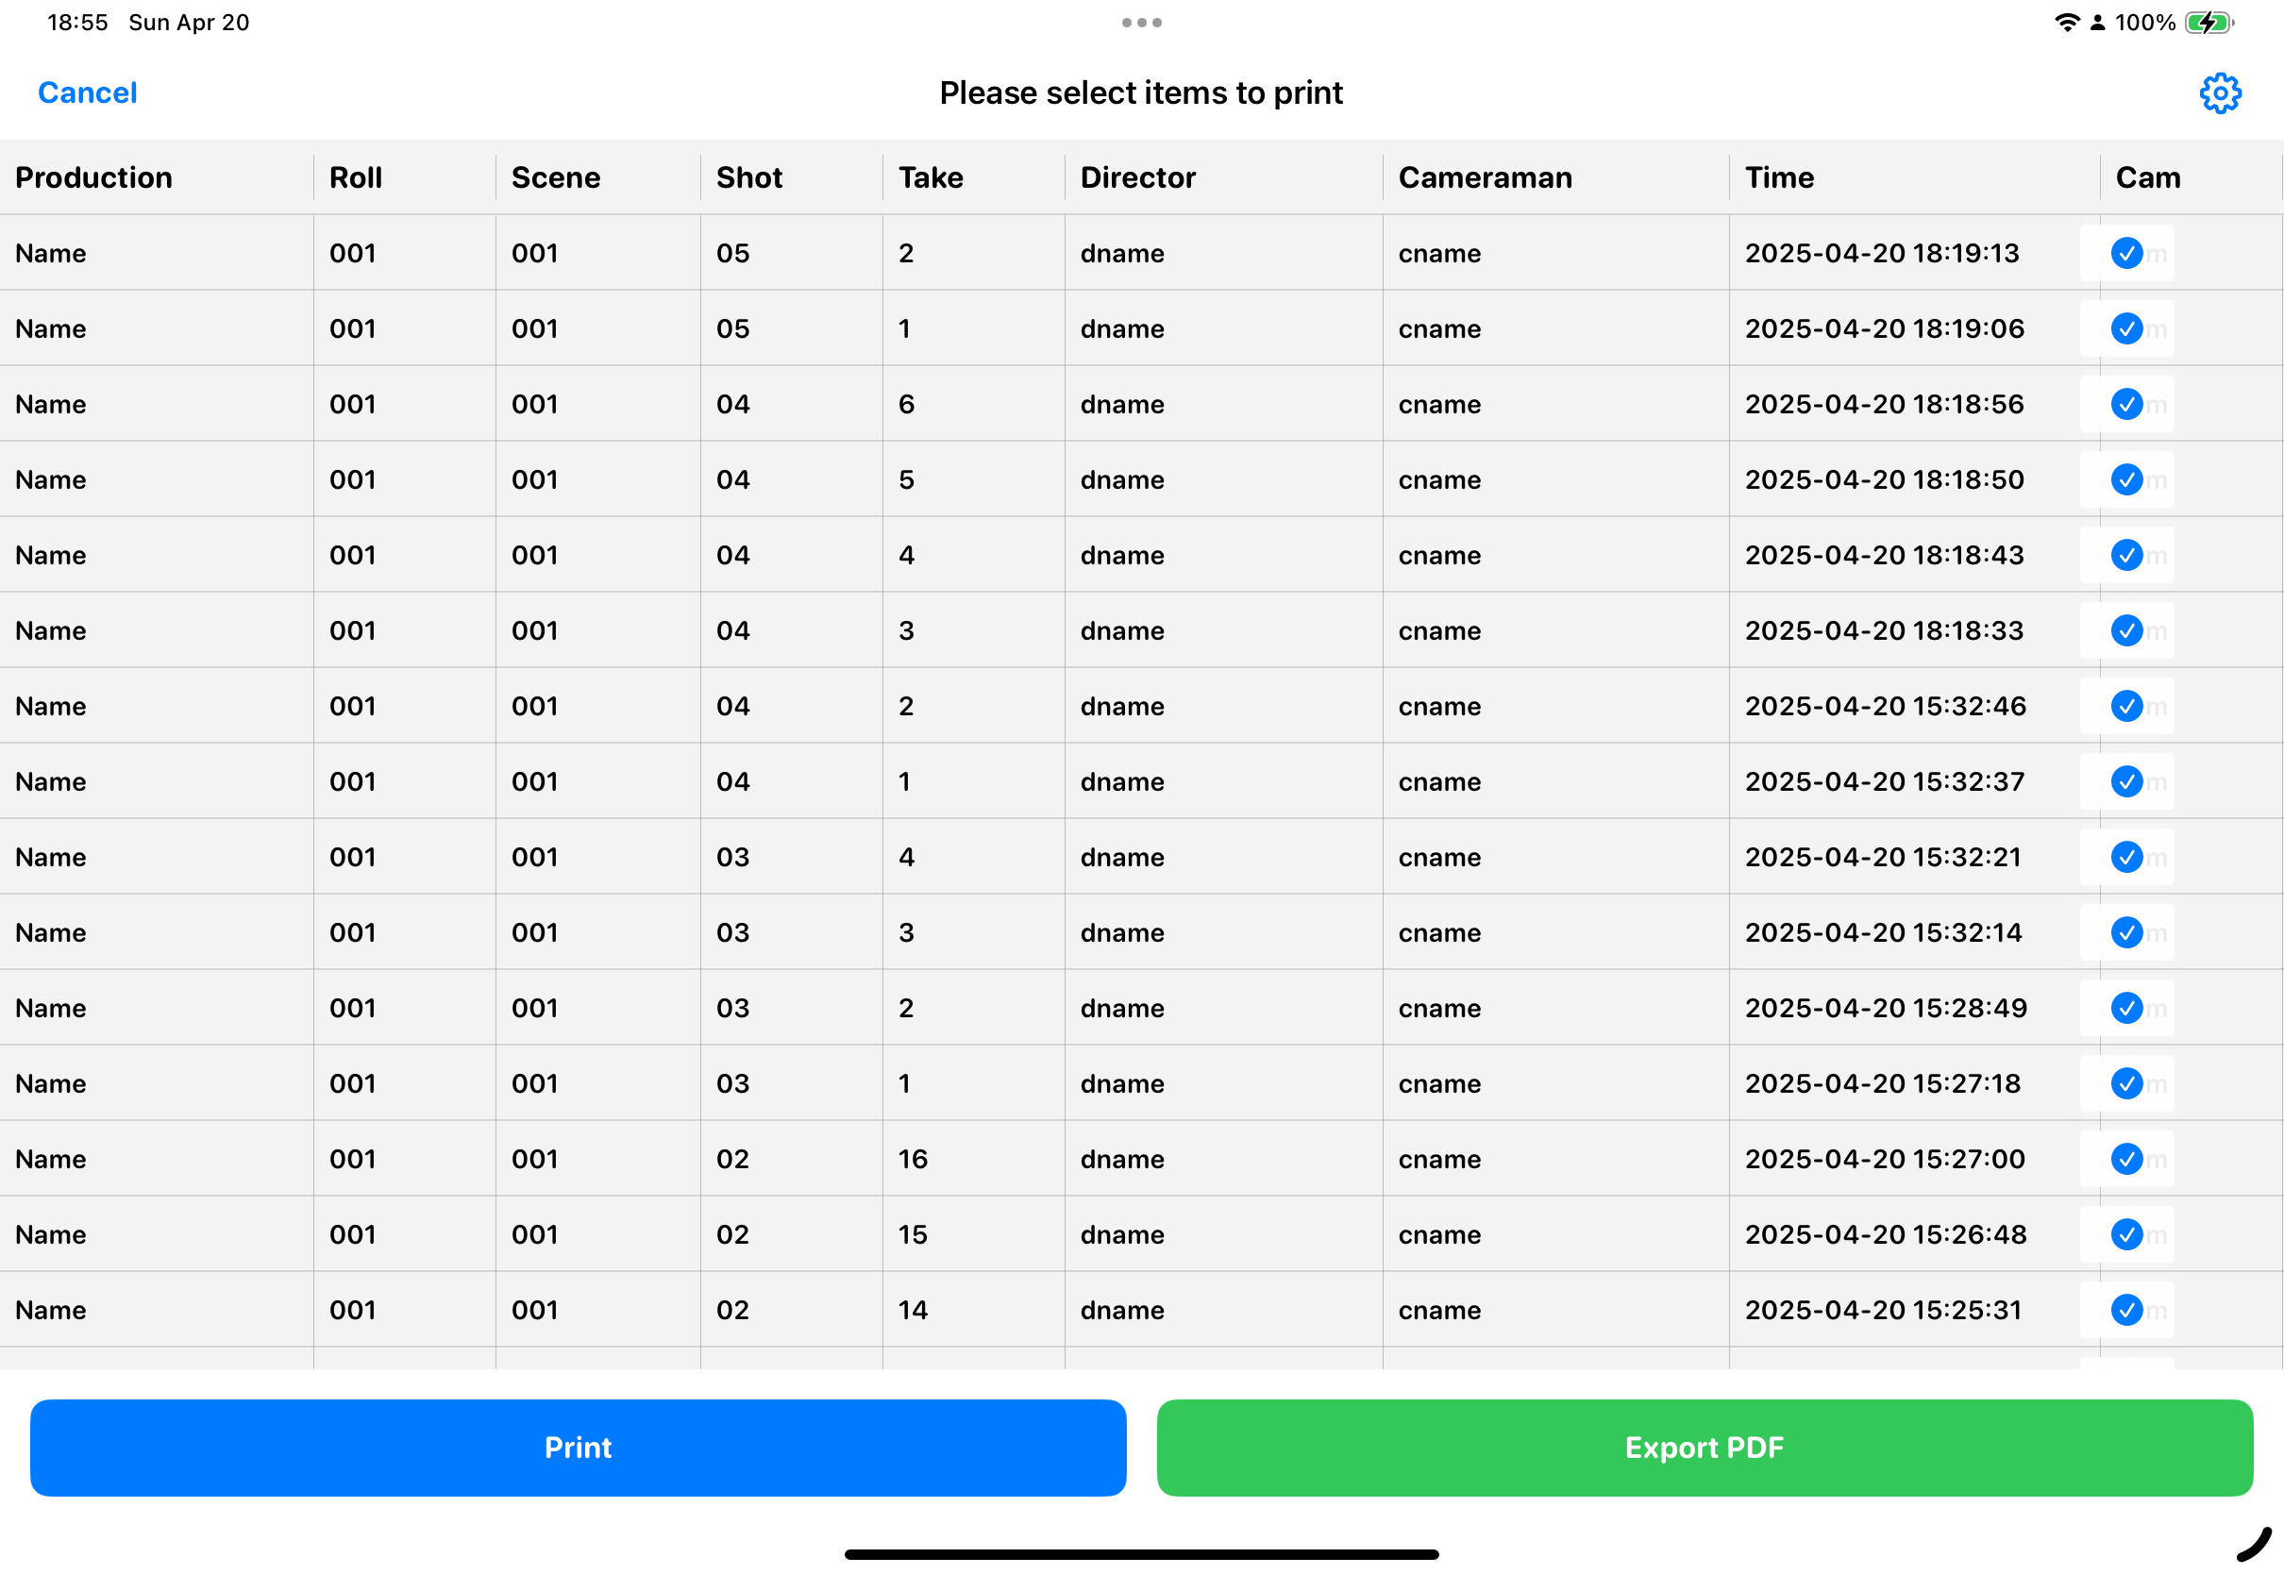Select the Cameraman column header
Viewport: 2284px width, 1574px height.
(1485, 177)
